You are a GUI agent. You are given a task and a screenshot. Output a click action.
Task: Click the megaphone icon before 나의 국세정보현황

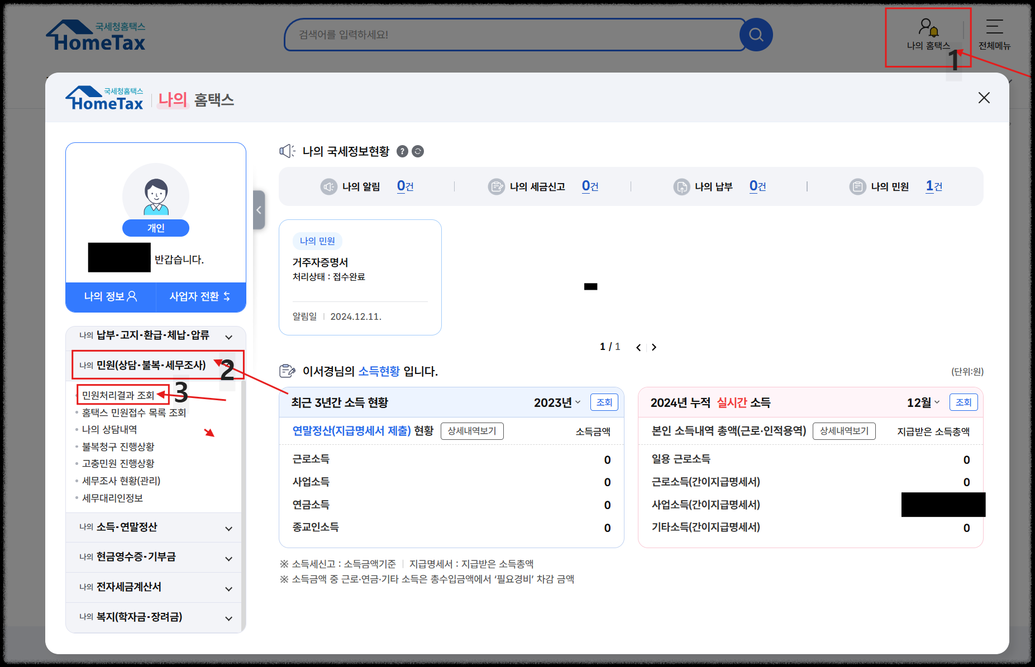tap(287, 151)
